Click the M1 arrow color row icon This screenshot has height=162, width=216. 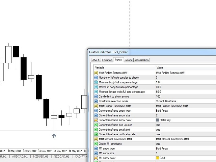[96, 158]
